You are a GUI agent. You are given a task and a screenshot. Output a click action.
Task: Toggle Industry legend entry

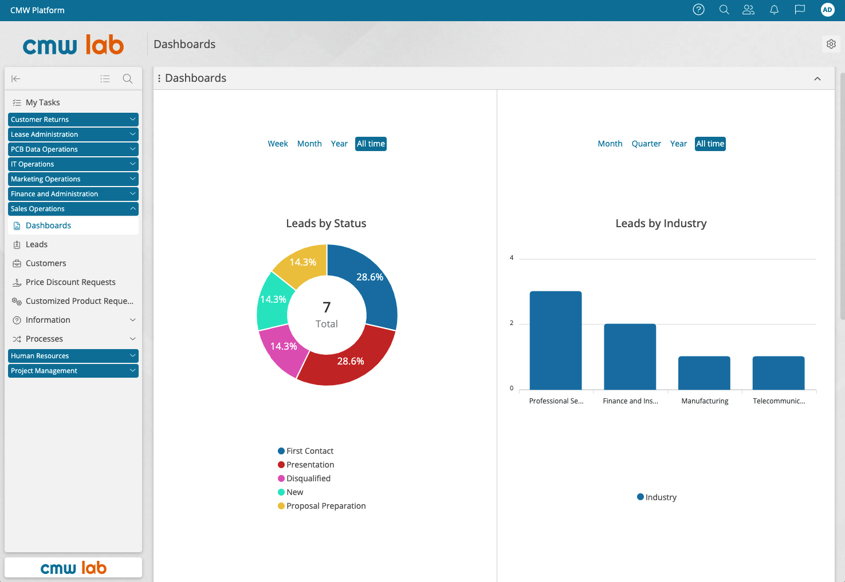point(657,497)
